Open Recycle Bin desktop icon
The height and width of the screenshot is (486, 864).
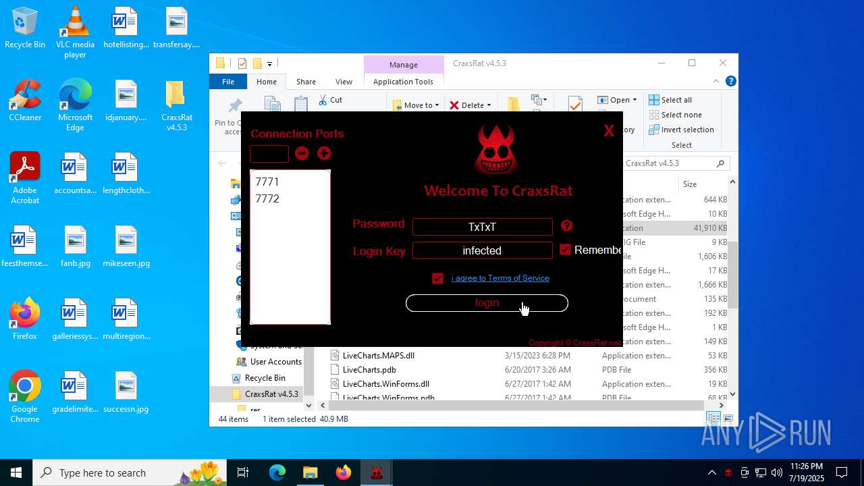(x=25, y=28)
